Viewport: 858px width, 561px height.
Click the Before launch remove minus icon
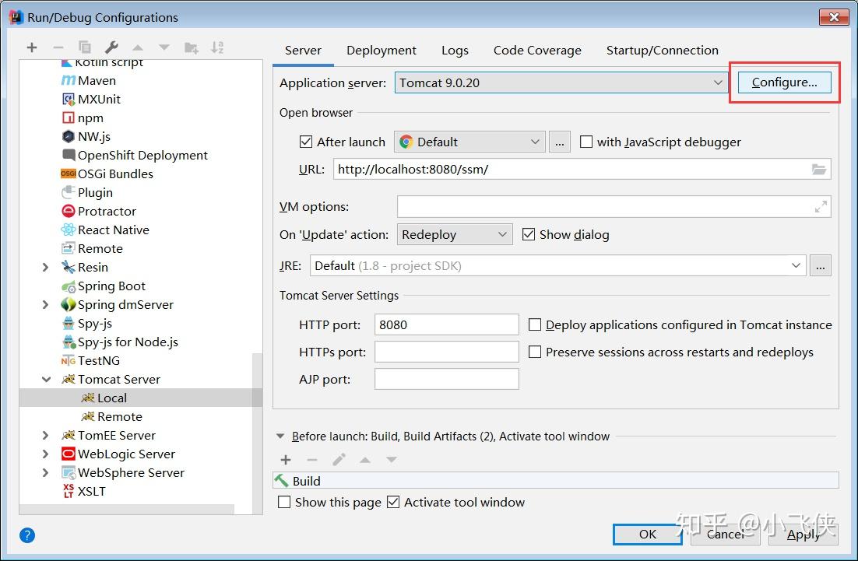click(312, 460)
